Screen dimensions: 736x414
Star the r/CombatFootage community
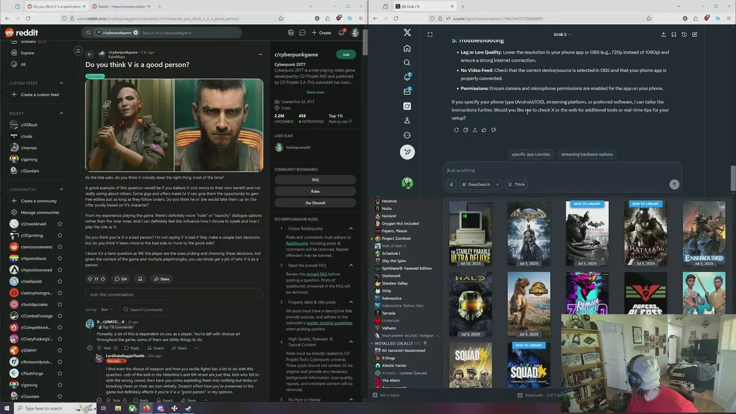(59, 316)
